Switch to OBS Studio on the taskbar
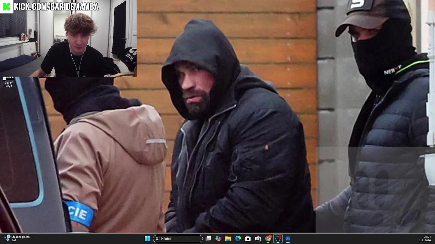 coord(278,239)
